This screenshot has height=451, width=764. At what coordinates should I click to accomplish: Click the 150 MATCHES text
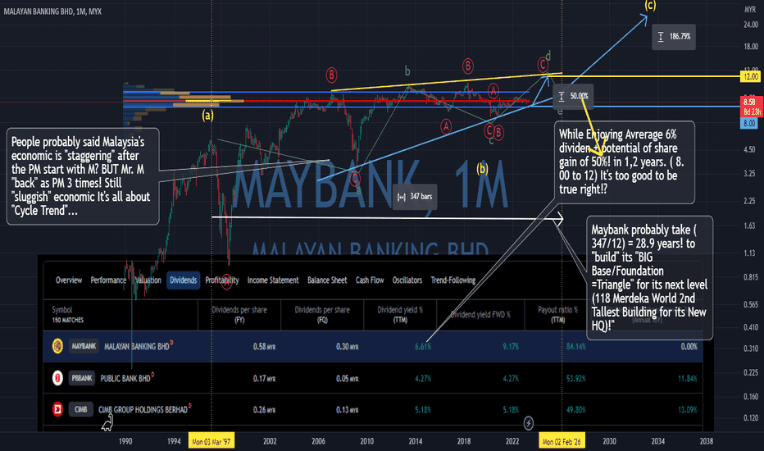pos(68,321)
